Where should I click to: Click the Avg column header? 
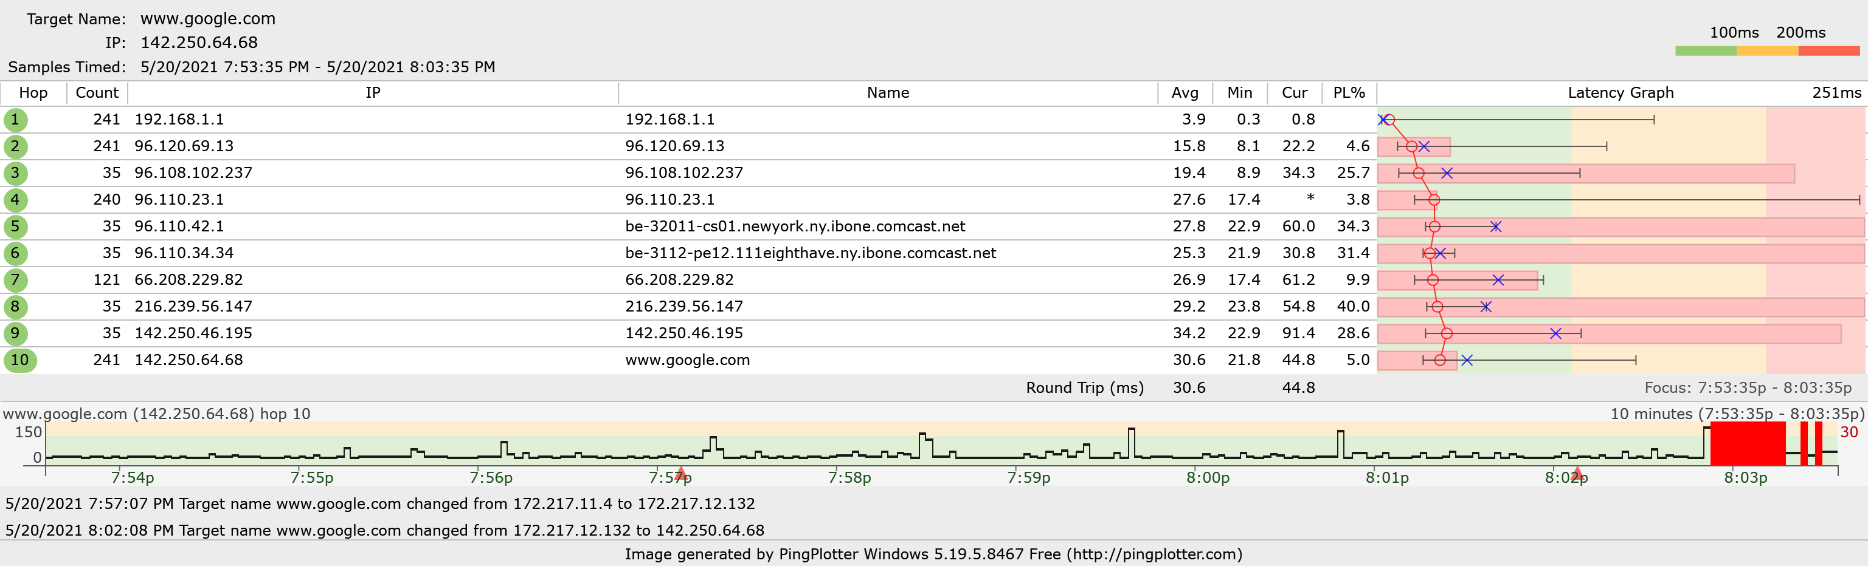1184,93
